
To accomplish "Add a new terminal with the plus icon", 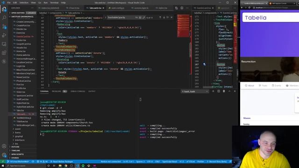I will pyautogui.click(x=213, y=91).
